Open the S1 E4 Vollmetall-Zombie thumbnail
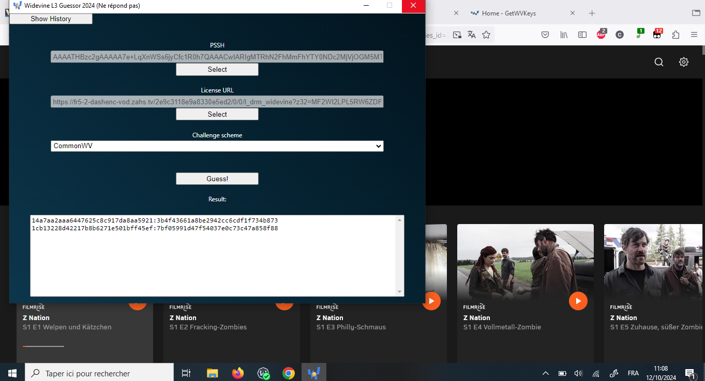 click(526, 261)
